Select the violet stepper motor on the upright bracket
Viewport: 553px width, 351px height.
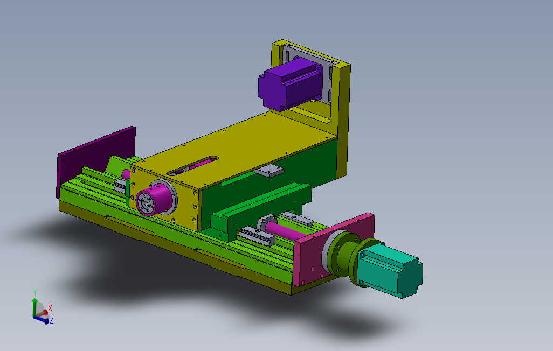290,84
